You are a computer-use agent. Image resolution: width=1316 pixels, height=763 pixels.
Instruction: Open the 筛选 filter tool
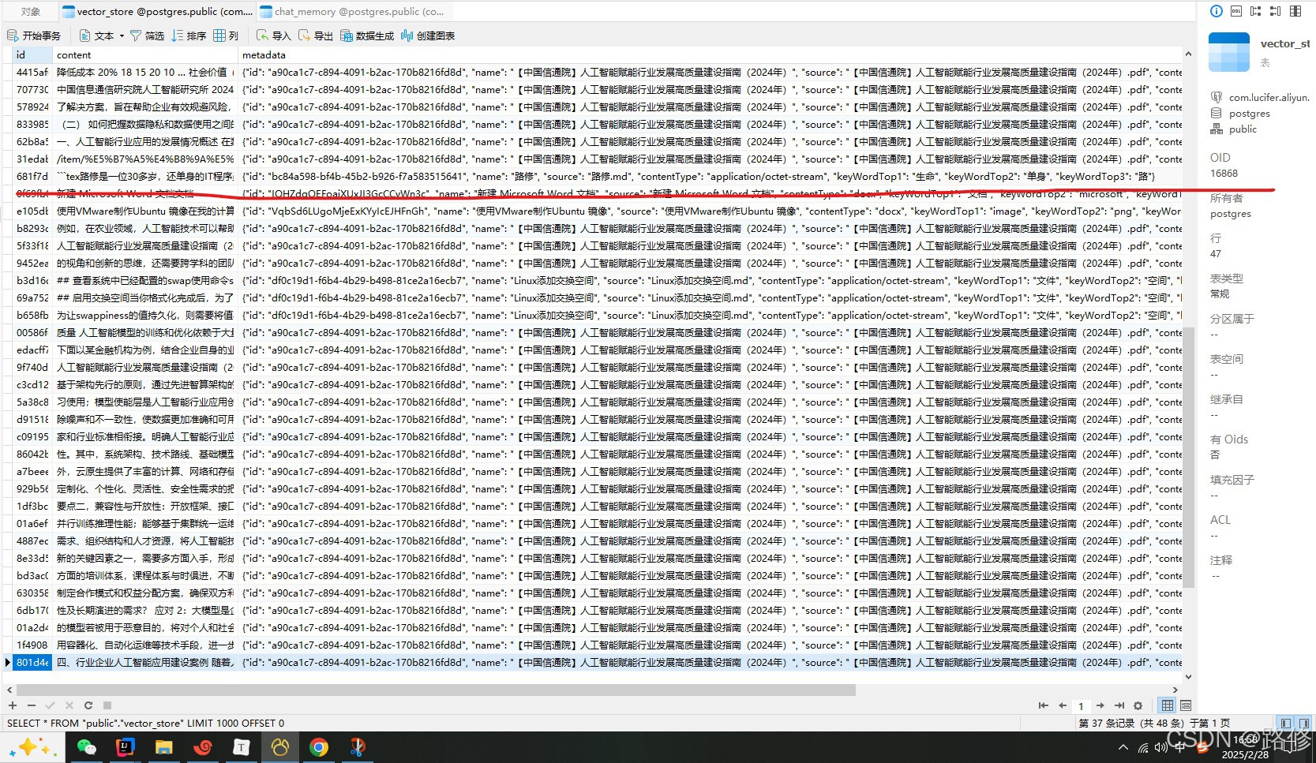pyautogui.click(x=147, y=36)
